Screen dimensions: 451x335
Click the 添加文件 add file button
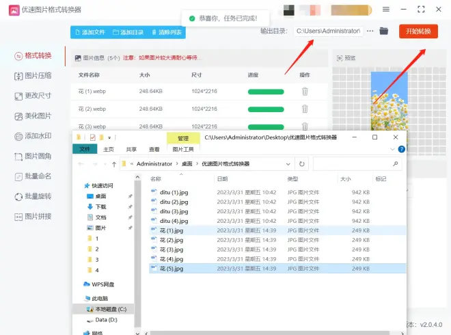pyautogui.click(x=90, y=32)
